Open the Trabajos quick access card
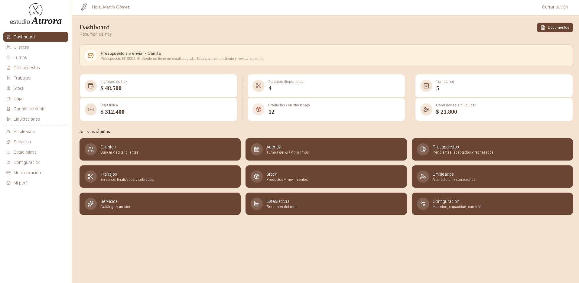The height and width of the screenshot is (283, 579). coord(160,177)
